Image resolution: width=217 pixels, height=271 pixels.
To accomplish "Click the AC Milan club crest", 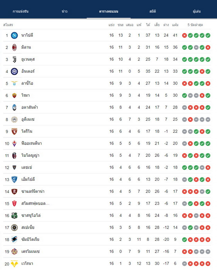I will point(14,47).
